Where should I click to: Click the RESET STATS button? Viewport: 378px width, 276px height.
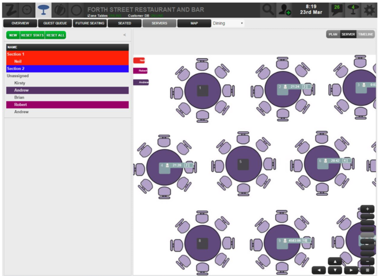click(x=32, y=35)
